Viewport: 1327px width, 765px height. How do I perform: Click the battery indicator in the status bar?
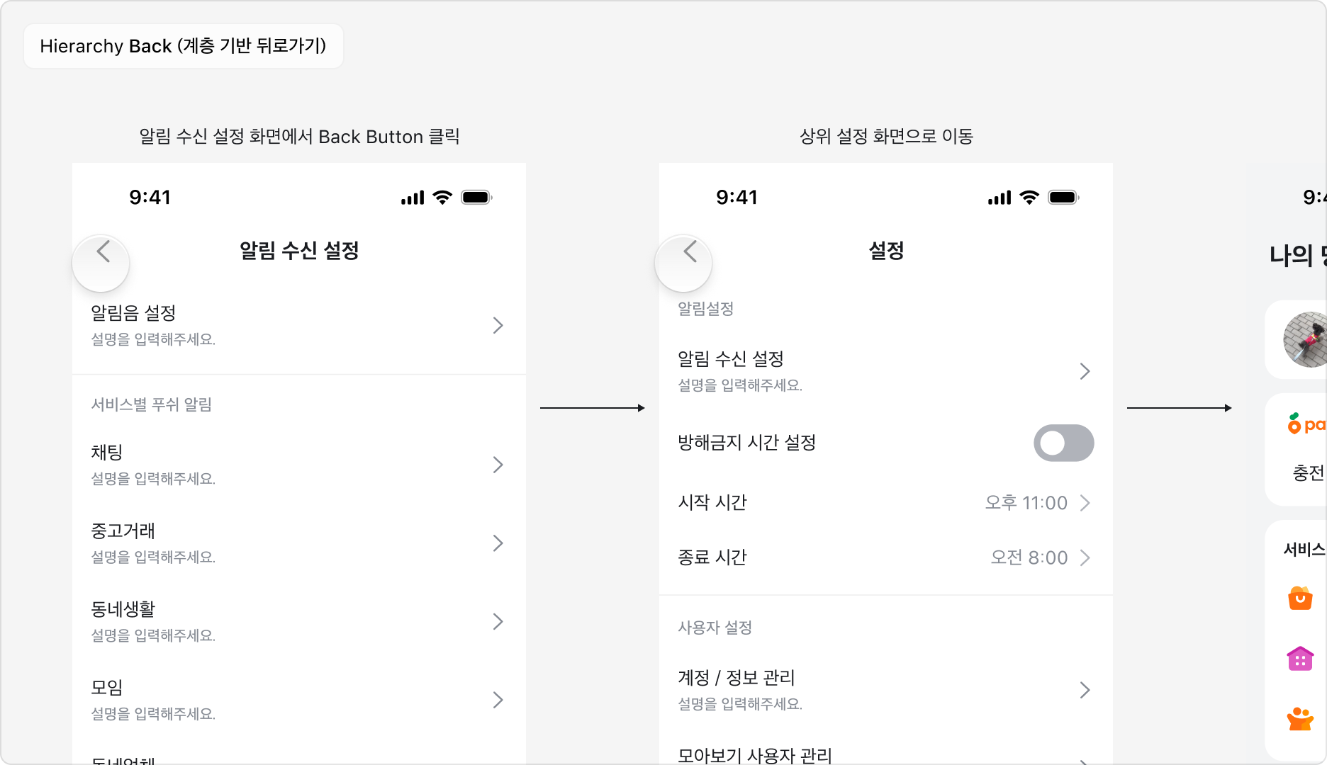[x=476, y=197]
